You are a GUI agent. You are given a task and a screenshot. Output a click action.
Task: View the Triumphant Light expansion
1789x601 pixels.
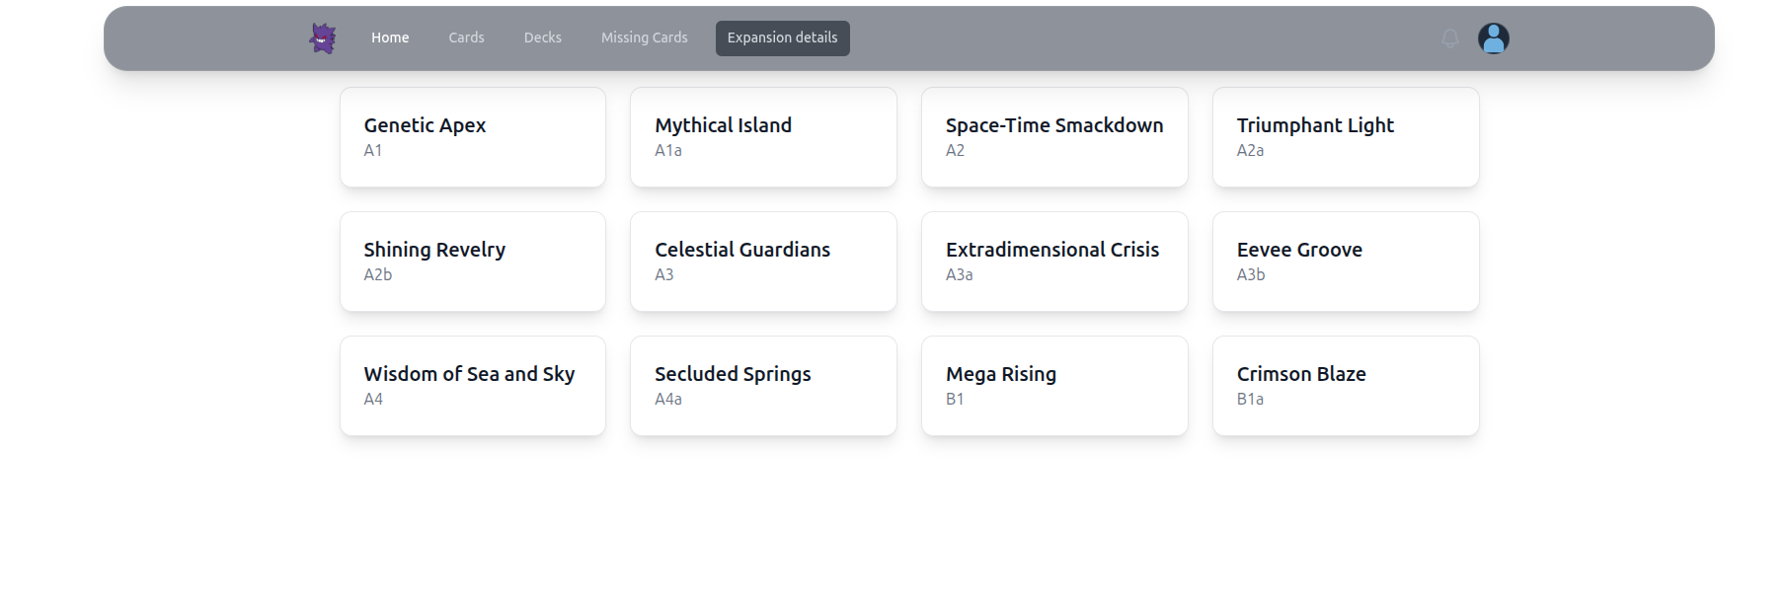pos(1346,137)
